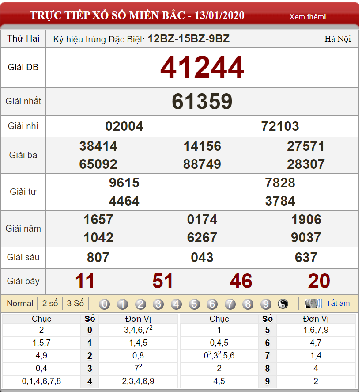Click the Giải sáu row label

tap(23, 258)
